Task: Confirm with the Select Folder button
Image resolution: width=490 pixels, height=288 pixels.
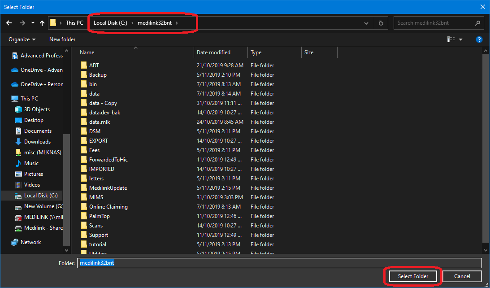Action: (413, 276)
